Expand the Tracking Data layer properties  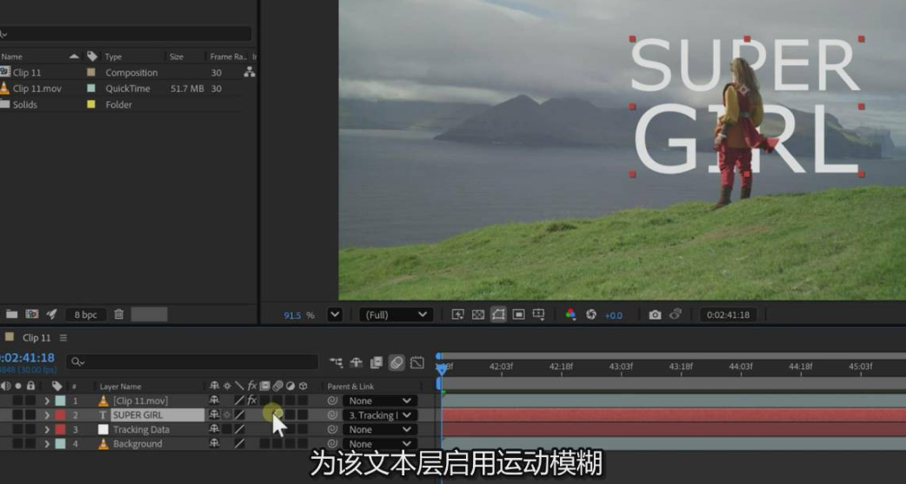47,430
